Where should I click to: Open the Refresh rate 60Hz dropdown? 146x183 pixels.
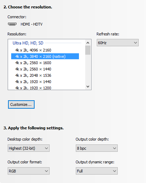[118, 43]
